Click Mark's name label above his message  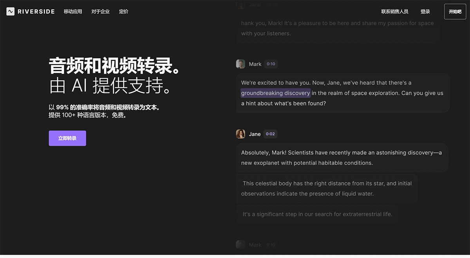[255, 64]
